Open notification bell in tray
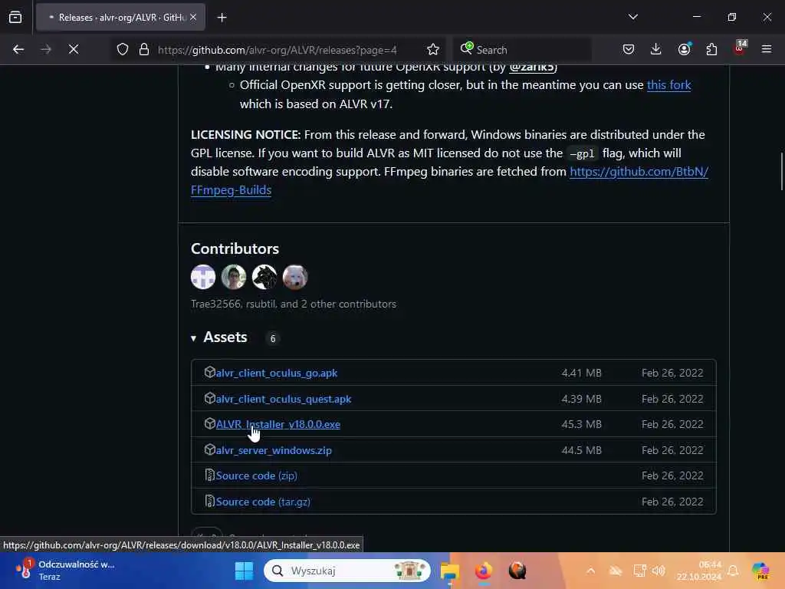Screen dimensions: 785x589 (733, 571)
